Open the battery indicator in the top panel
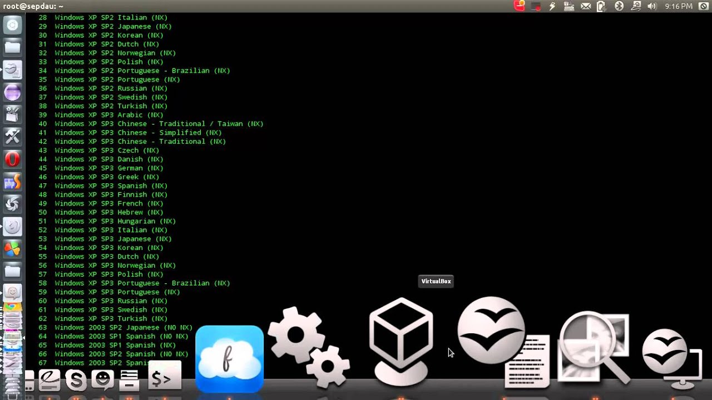The height and width of the screenshot is (400, 712). (601, 6)
